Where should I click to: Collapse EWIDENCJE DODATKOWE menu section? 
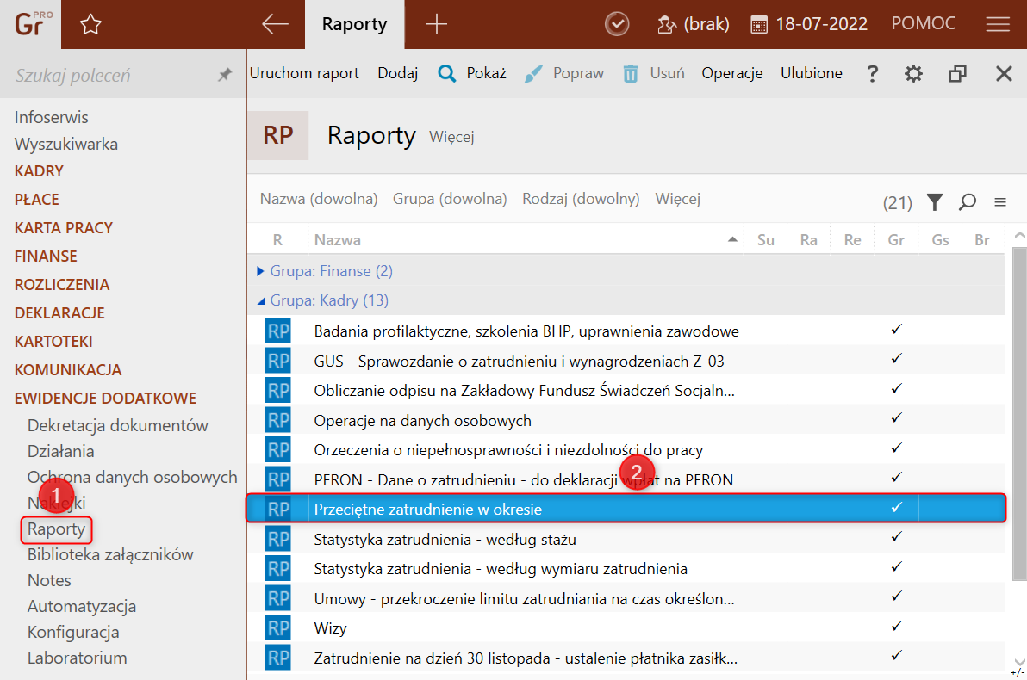pos(105,398)
